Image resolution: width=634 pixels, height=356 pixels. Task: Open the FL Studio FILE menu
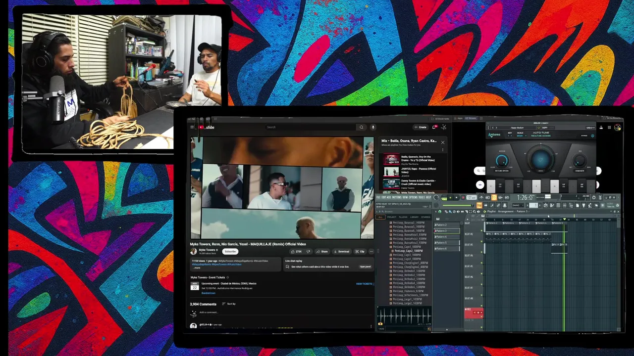pyautogui.click(x=378, y=197)
